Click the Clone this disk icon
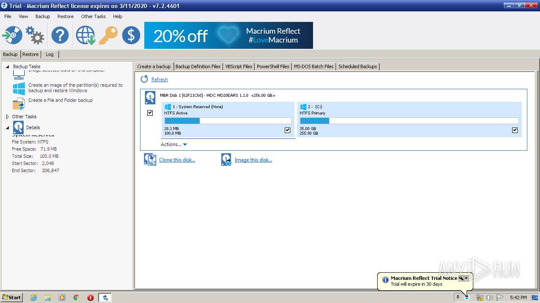Screen dimensions: 540x303 [150, 159]
